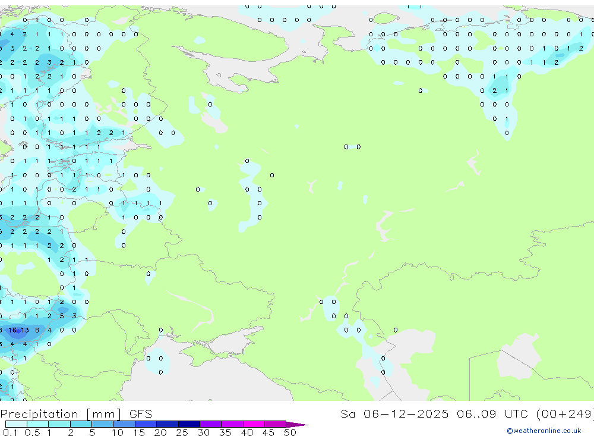594x436 pixels.
Task: Click the legend label "30"
Action: [x=204, y=432]
